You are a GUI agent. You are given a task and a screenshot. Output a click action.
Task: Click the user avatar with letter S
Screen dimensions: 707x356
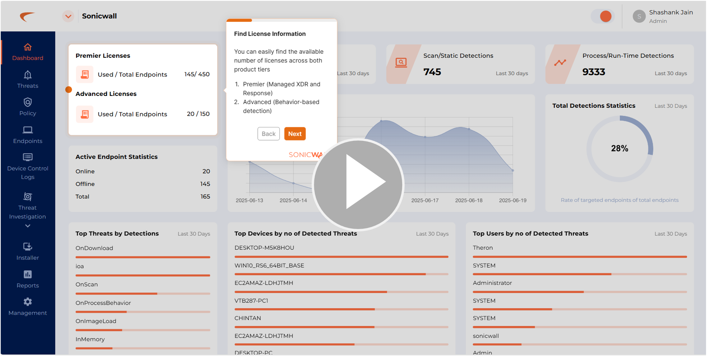[639, 16]
